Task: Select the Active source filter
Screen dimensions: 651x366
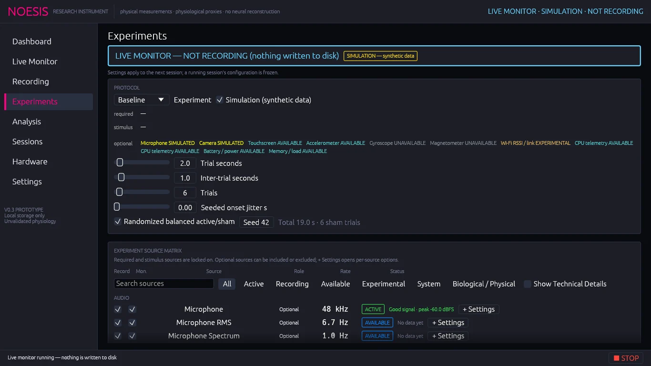Action: pos(254,284)
